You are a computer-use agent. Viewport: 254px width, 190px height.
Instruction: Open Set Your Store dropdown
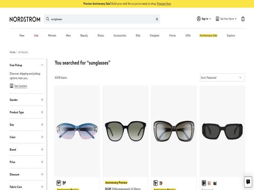(x=228, y=19)
